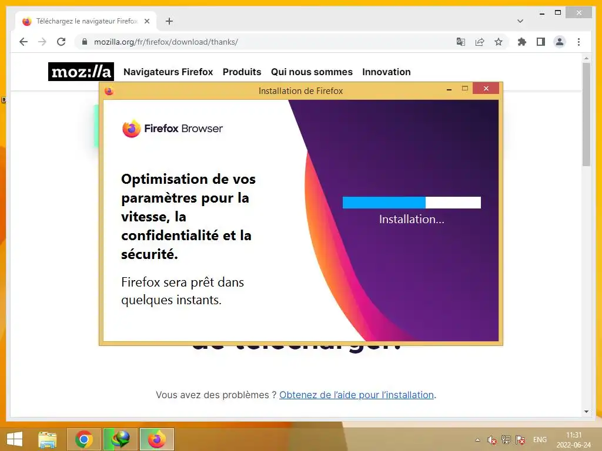
Task: Bookmark this page with star icon
Action: 499,42
